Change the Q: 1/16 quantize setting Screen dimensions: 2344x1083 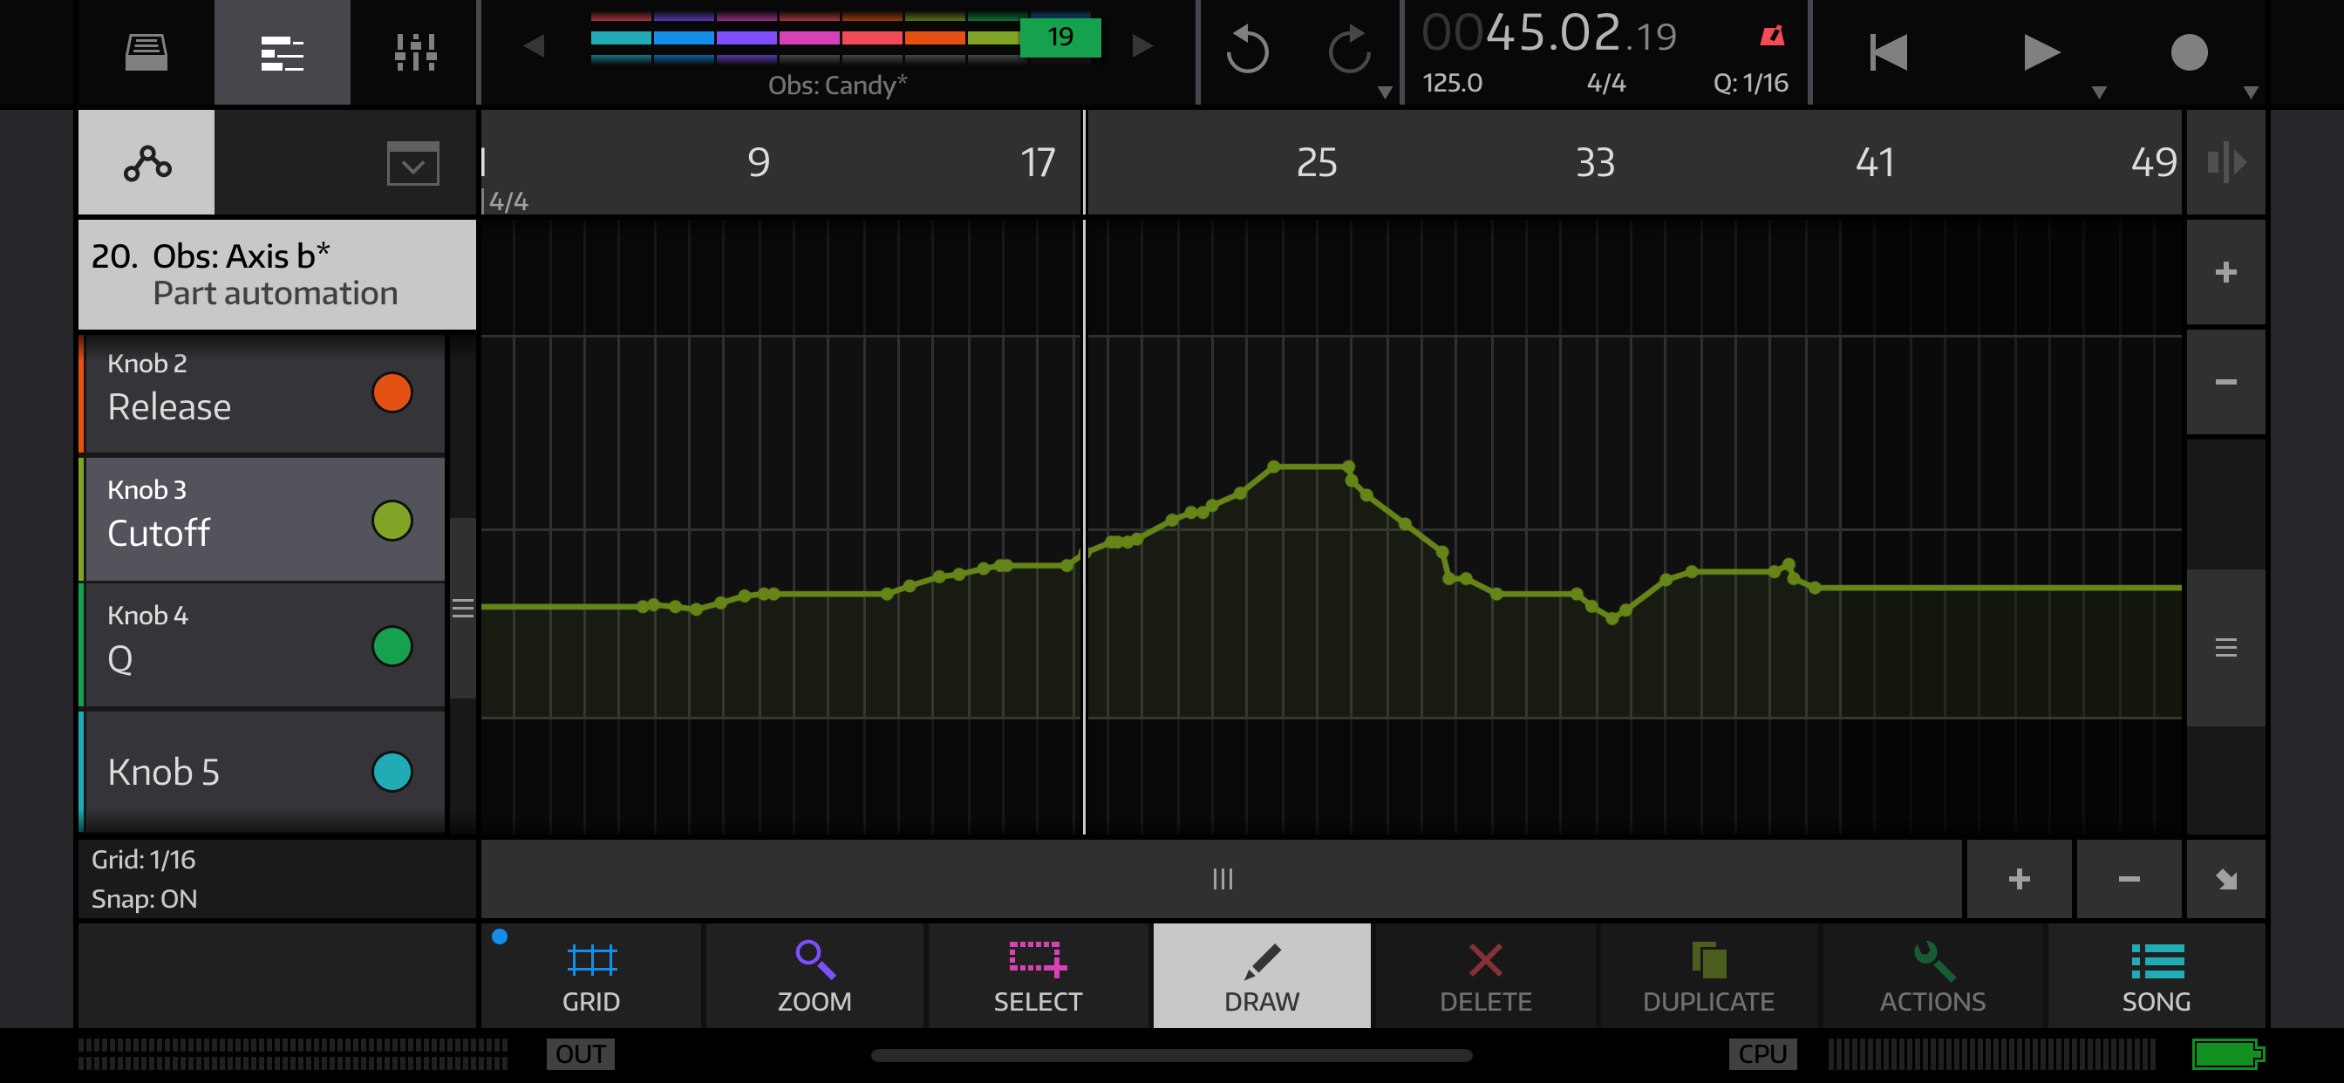click(x=1751, y=83)
